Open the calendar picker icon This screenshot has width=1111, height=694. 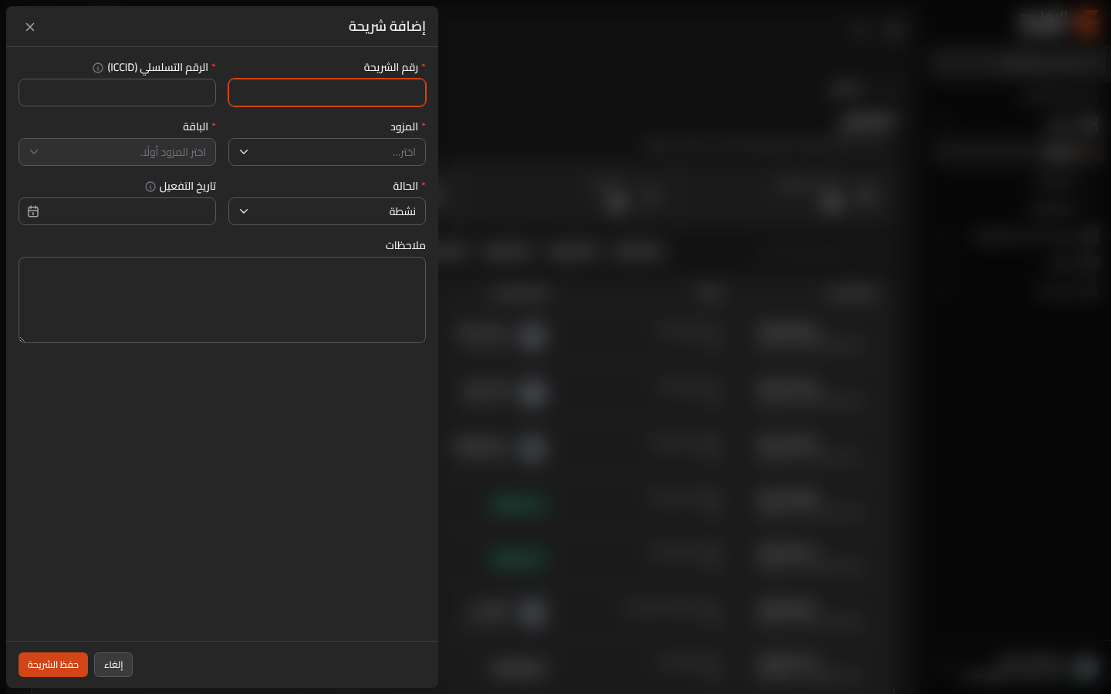(33, 211)
